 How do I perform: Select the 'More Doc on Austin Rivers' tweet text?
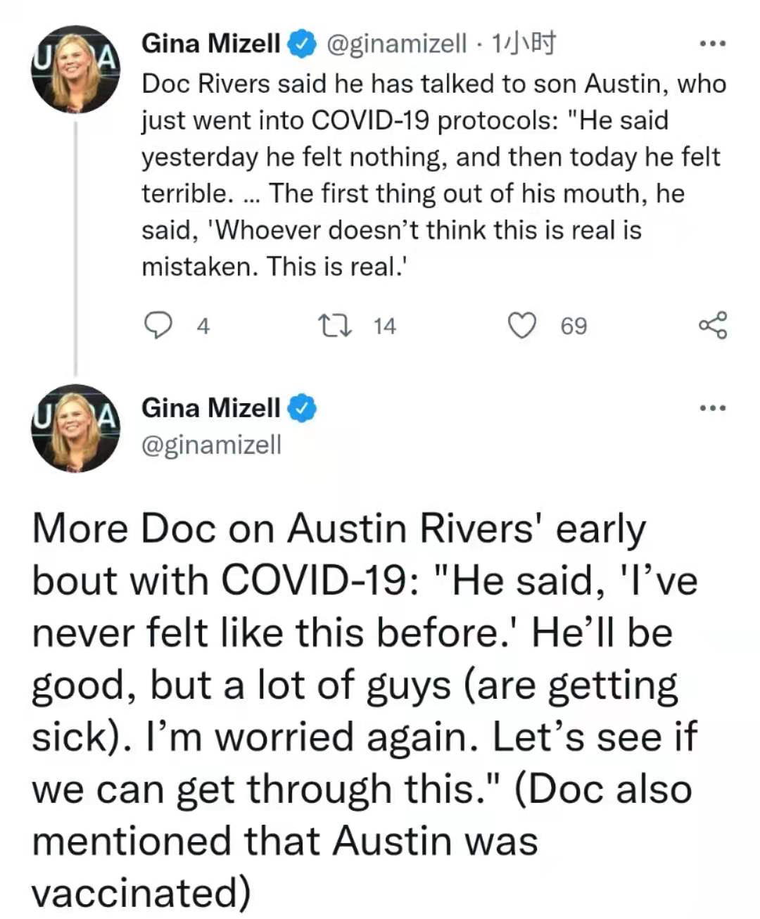(x=365, y=711)
